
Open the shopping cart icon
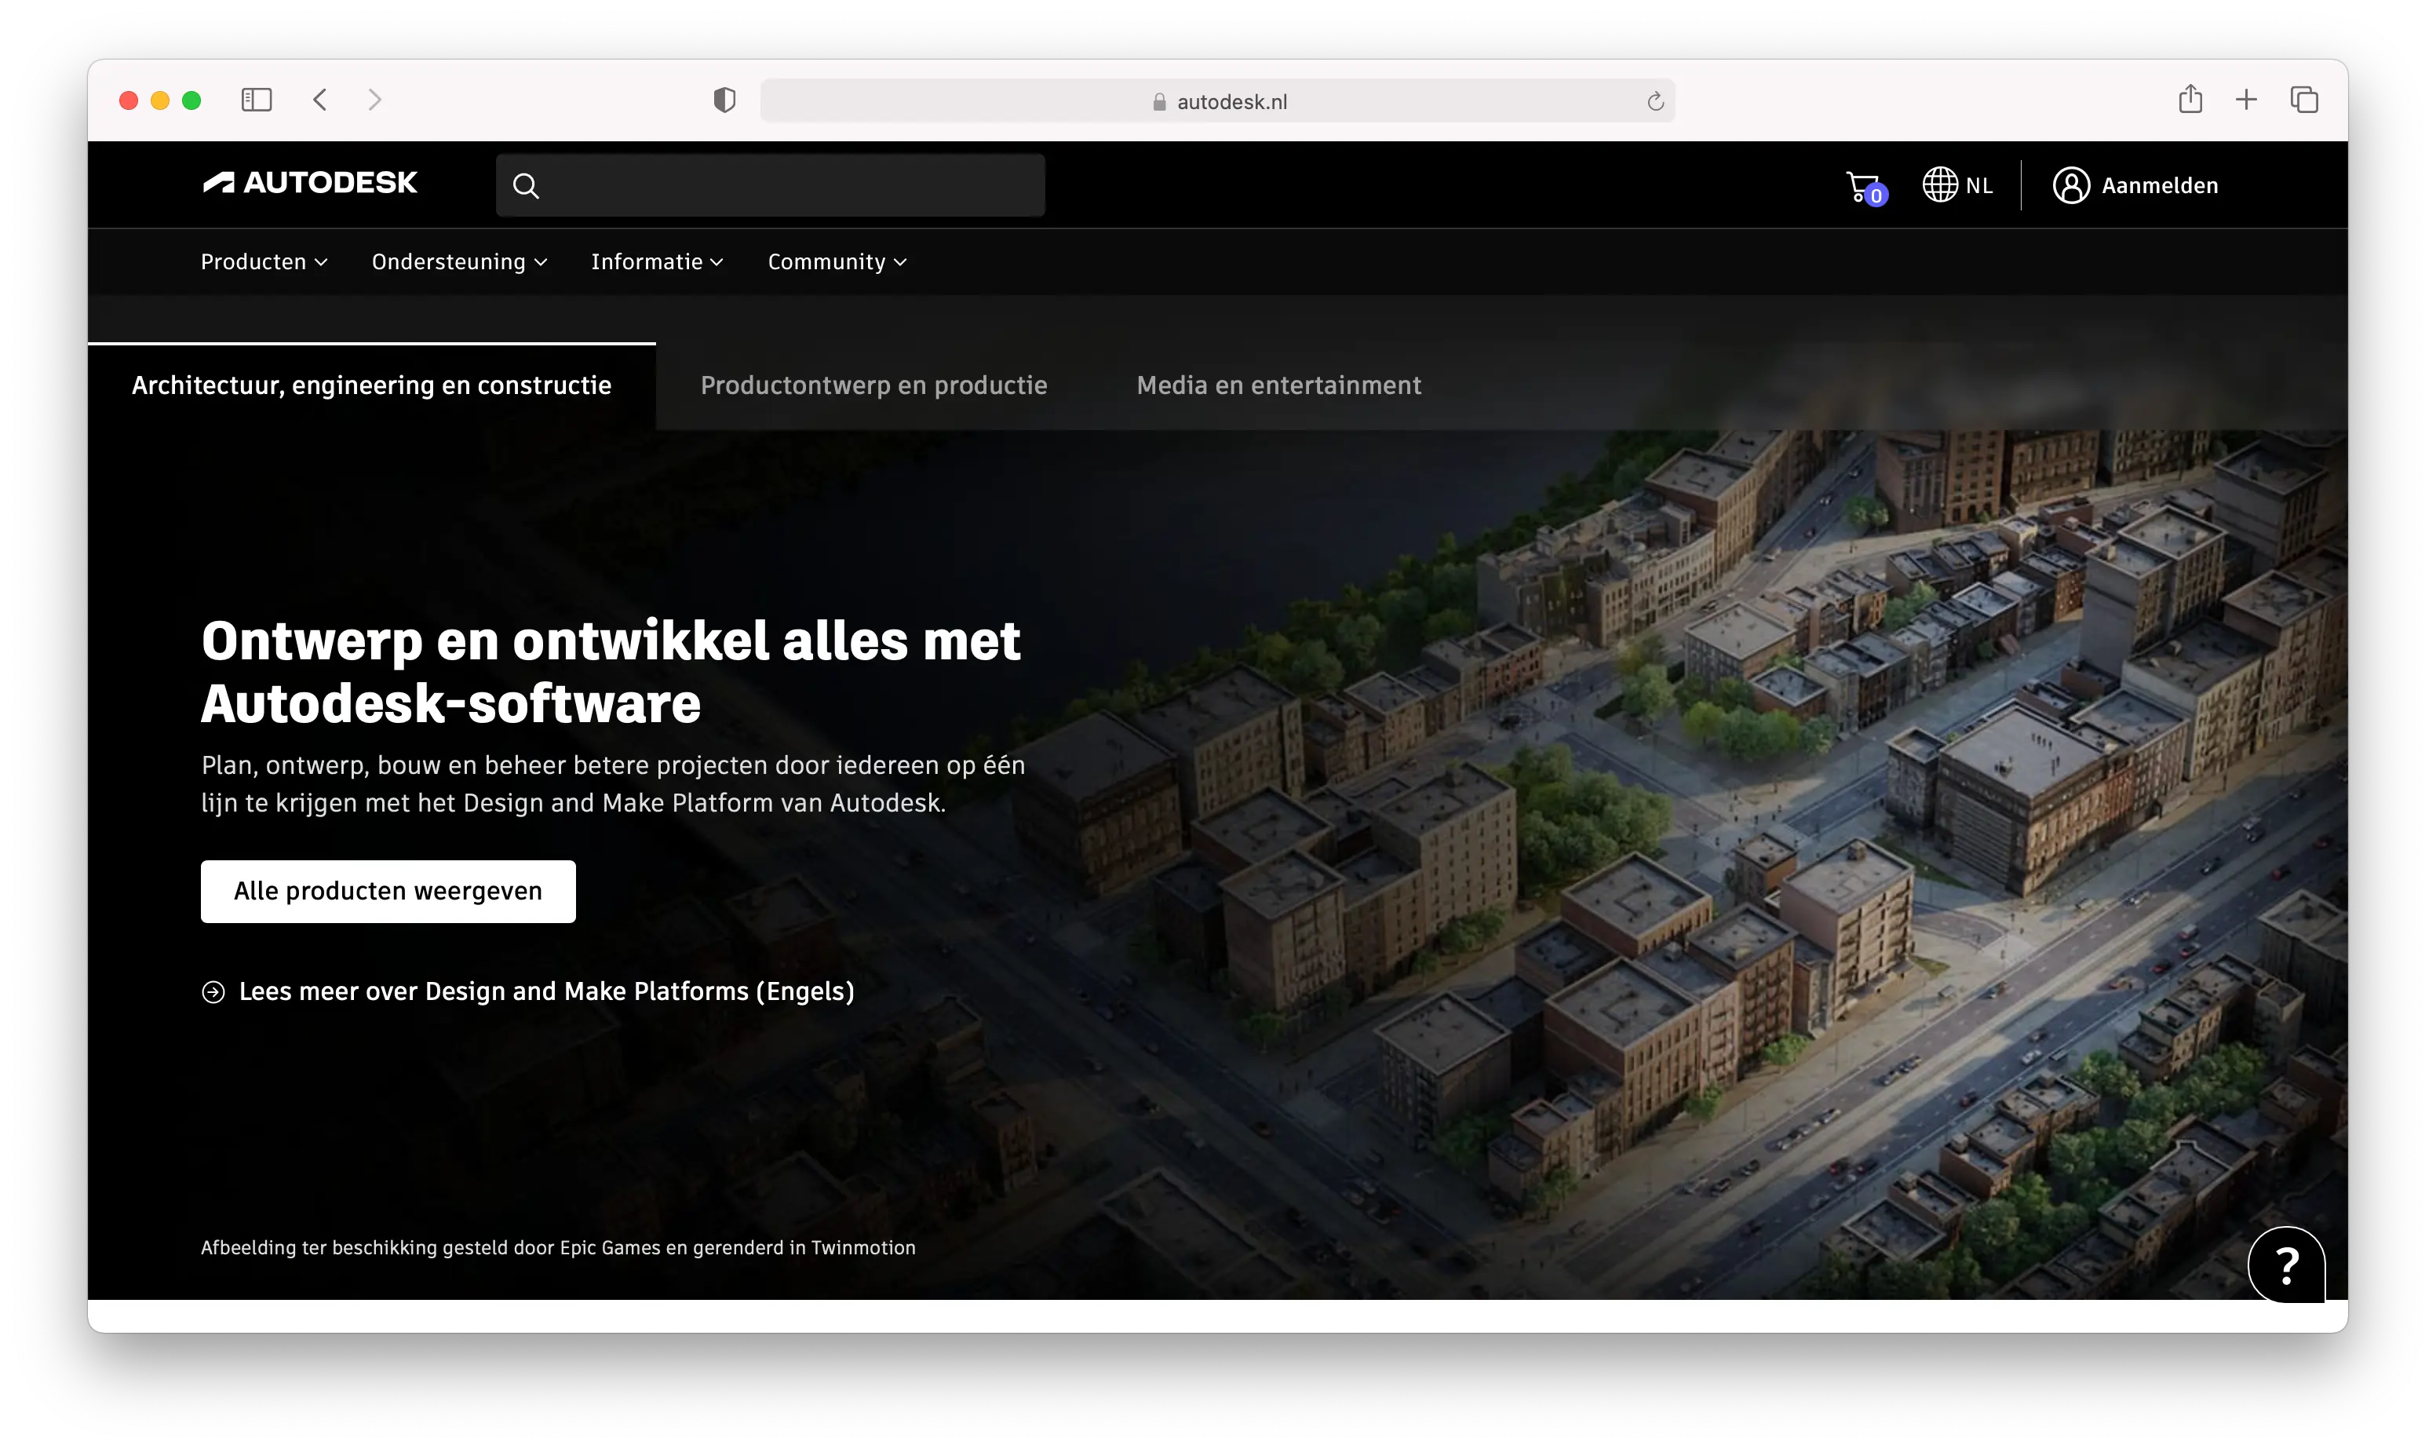(x=1862, y=184)
